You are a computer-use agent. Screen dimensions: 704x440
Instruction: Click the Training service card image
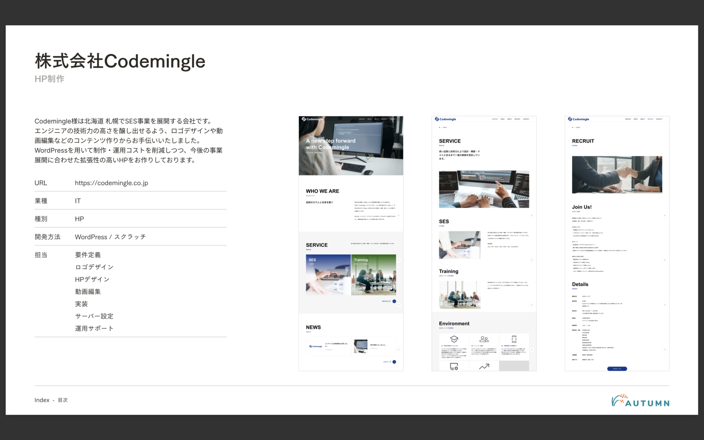[x=374, y=275]
